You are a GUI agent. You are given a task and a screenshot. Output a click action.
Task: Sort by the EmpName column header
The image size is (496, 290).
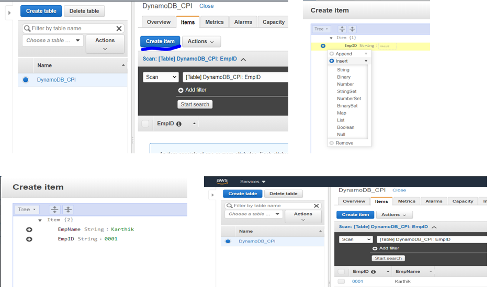(x=407, y=272)
